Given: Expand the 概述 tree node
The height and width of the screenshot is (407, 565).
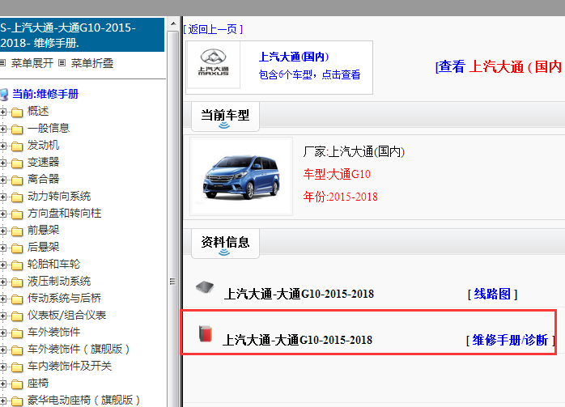Looking at the screenshot, I should (x=3, y=112).
